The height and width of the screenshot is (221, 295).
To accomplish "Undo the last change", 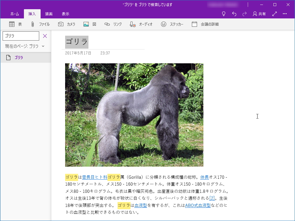I will 234,14.
